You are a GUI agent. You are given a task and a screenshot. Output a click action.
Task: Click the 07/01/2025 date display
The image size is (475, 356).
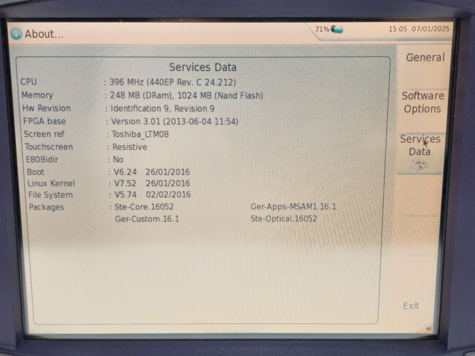pos(430,29)
